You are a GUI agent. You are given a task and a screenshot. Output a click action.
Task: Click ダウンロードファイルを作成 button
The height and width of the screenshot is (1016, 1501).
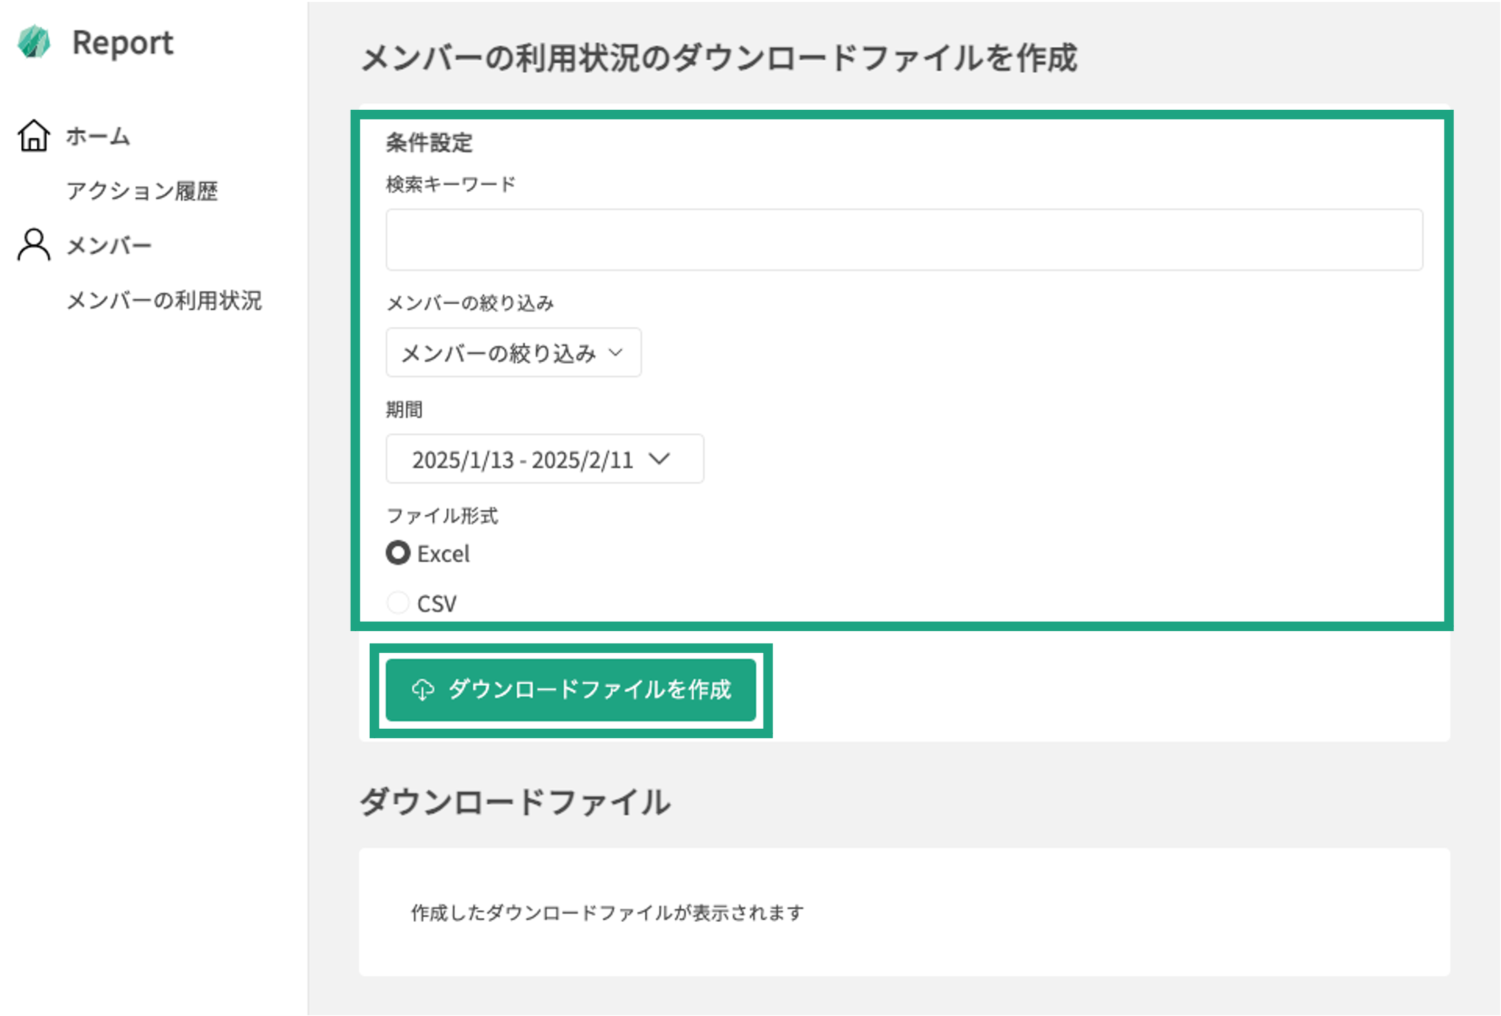570,689
